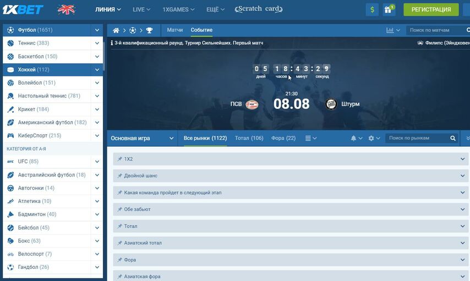
Task: Open the LIVE menu
Action: point(141,9)
